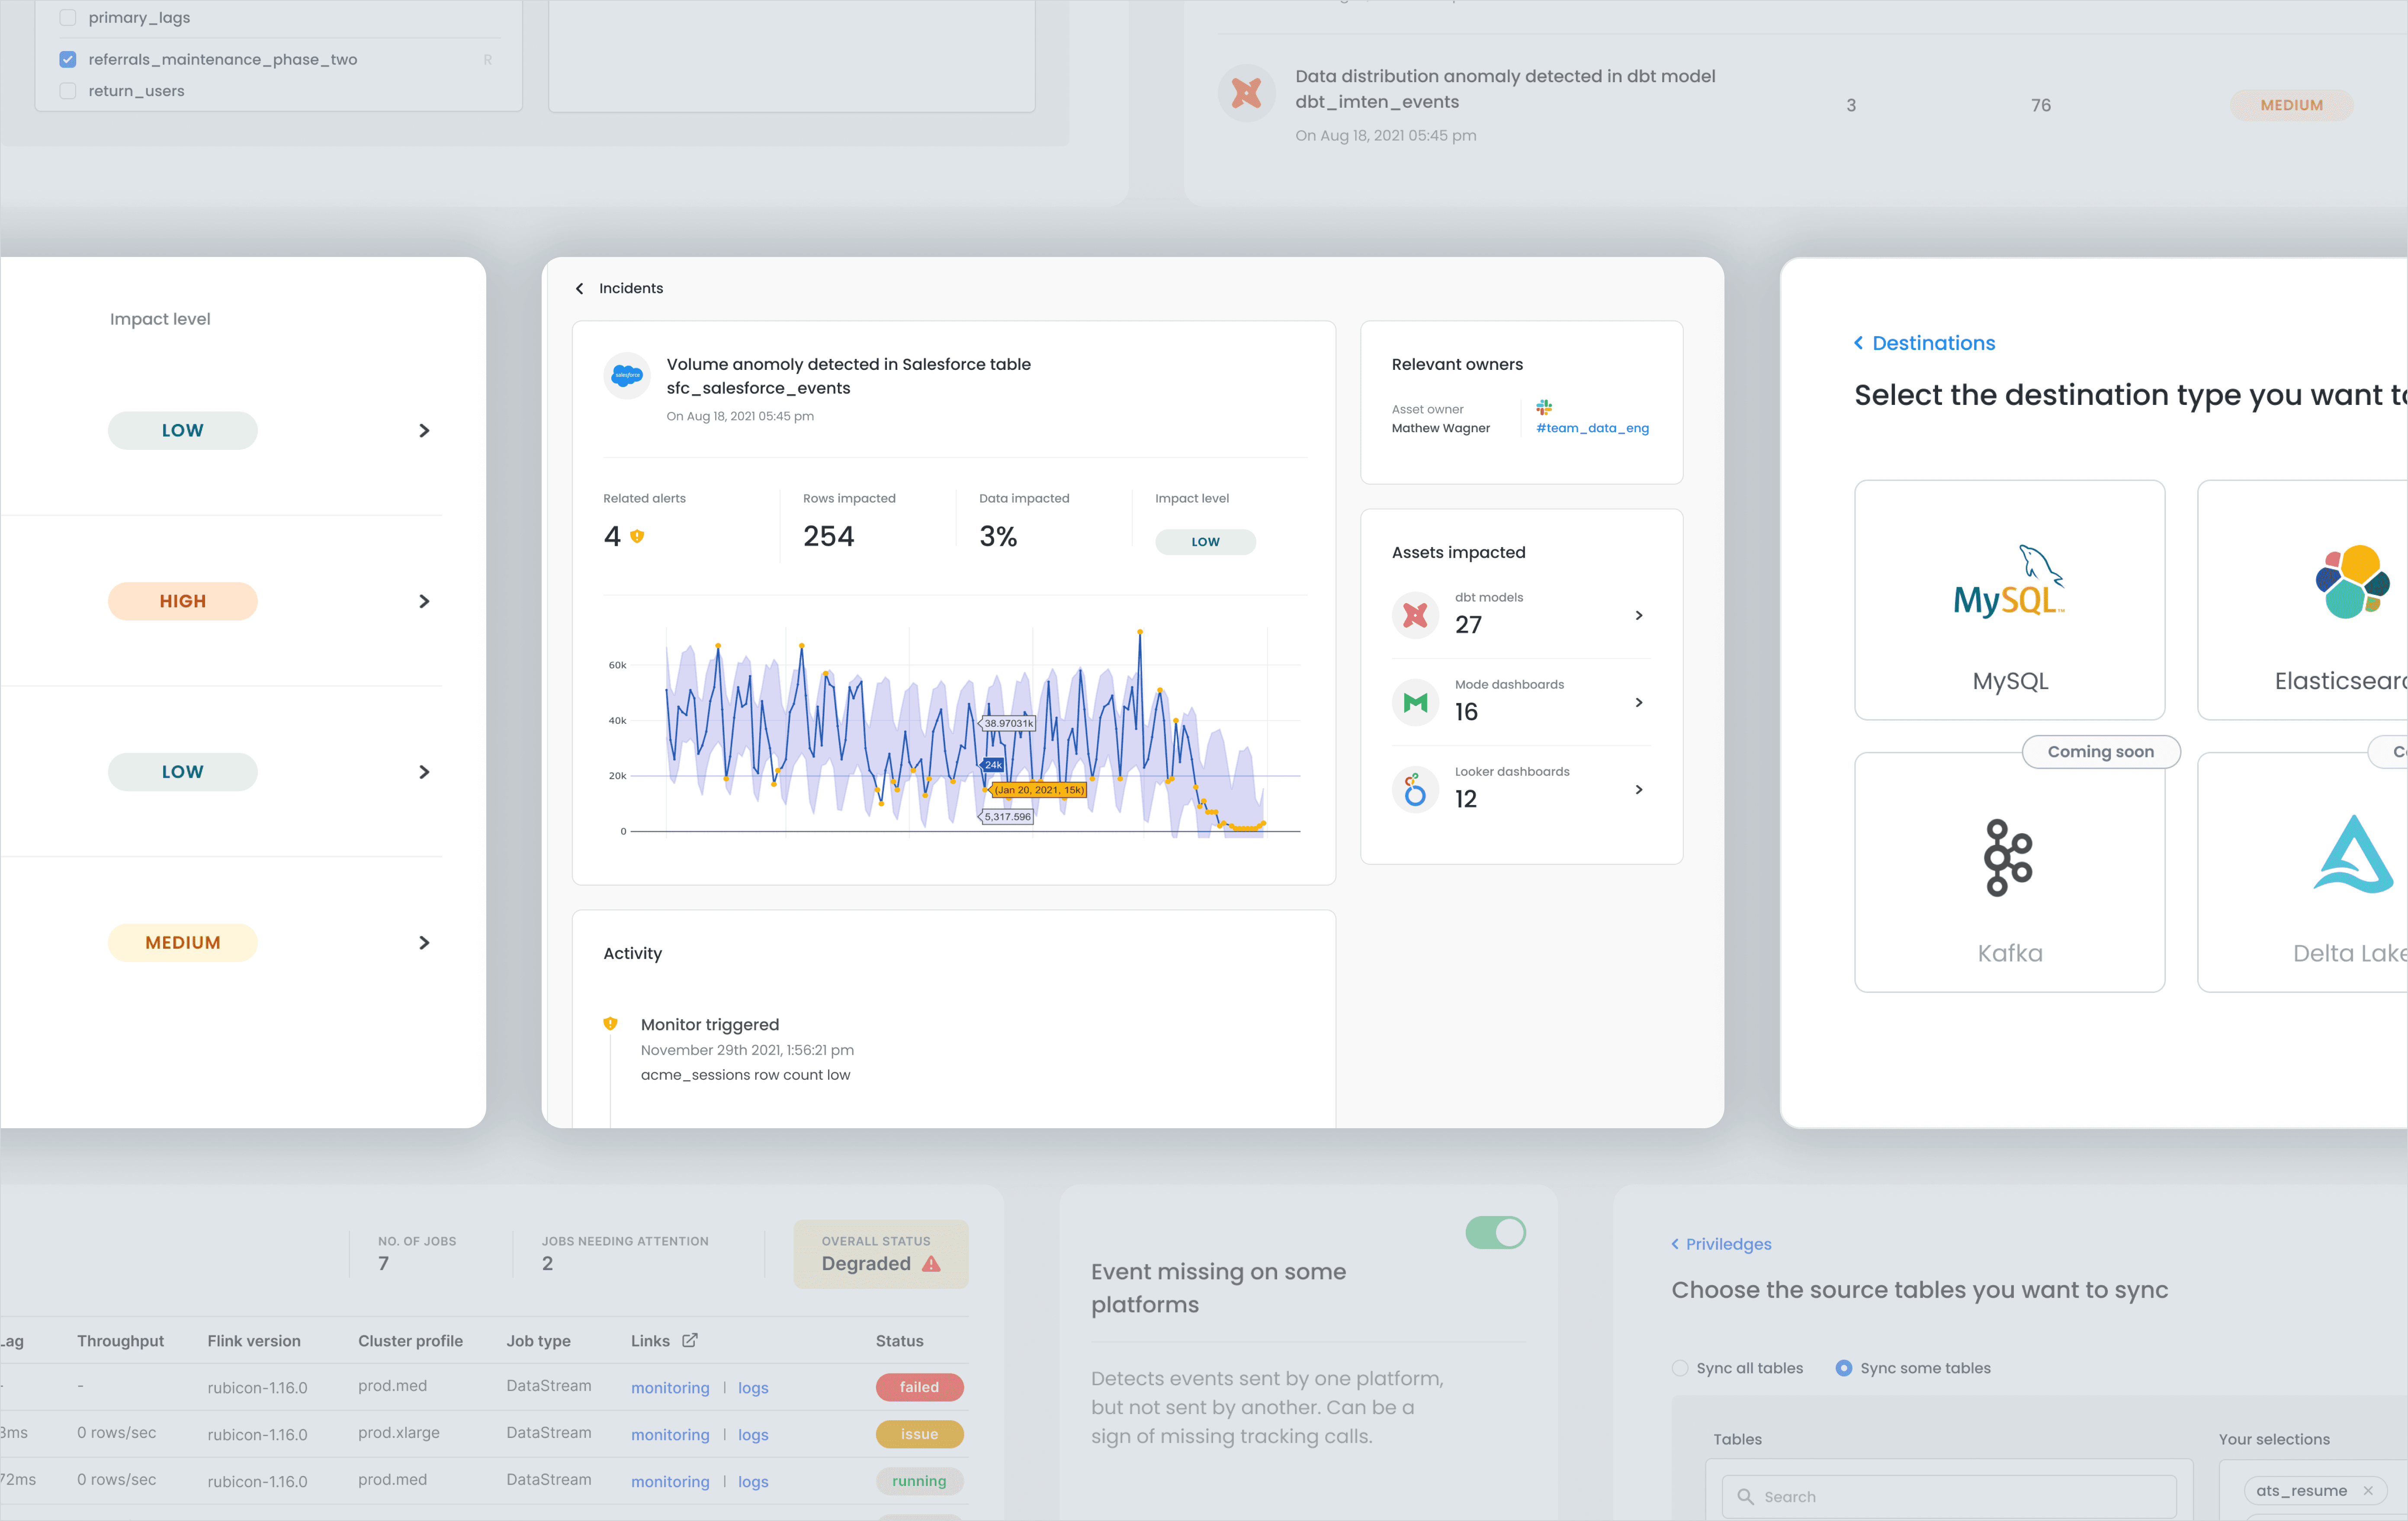Uncheck referrals_maintenance_phase_two checkbox

[x=68, y=59]
